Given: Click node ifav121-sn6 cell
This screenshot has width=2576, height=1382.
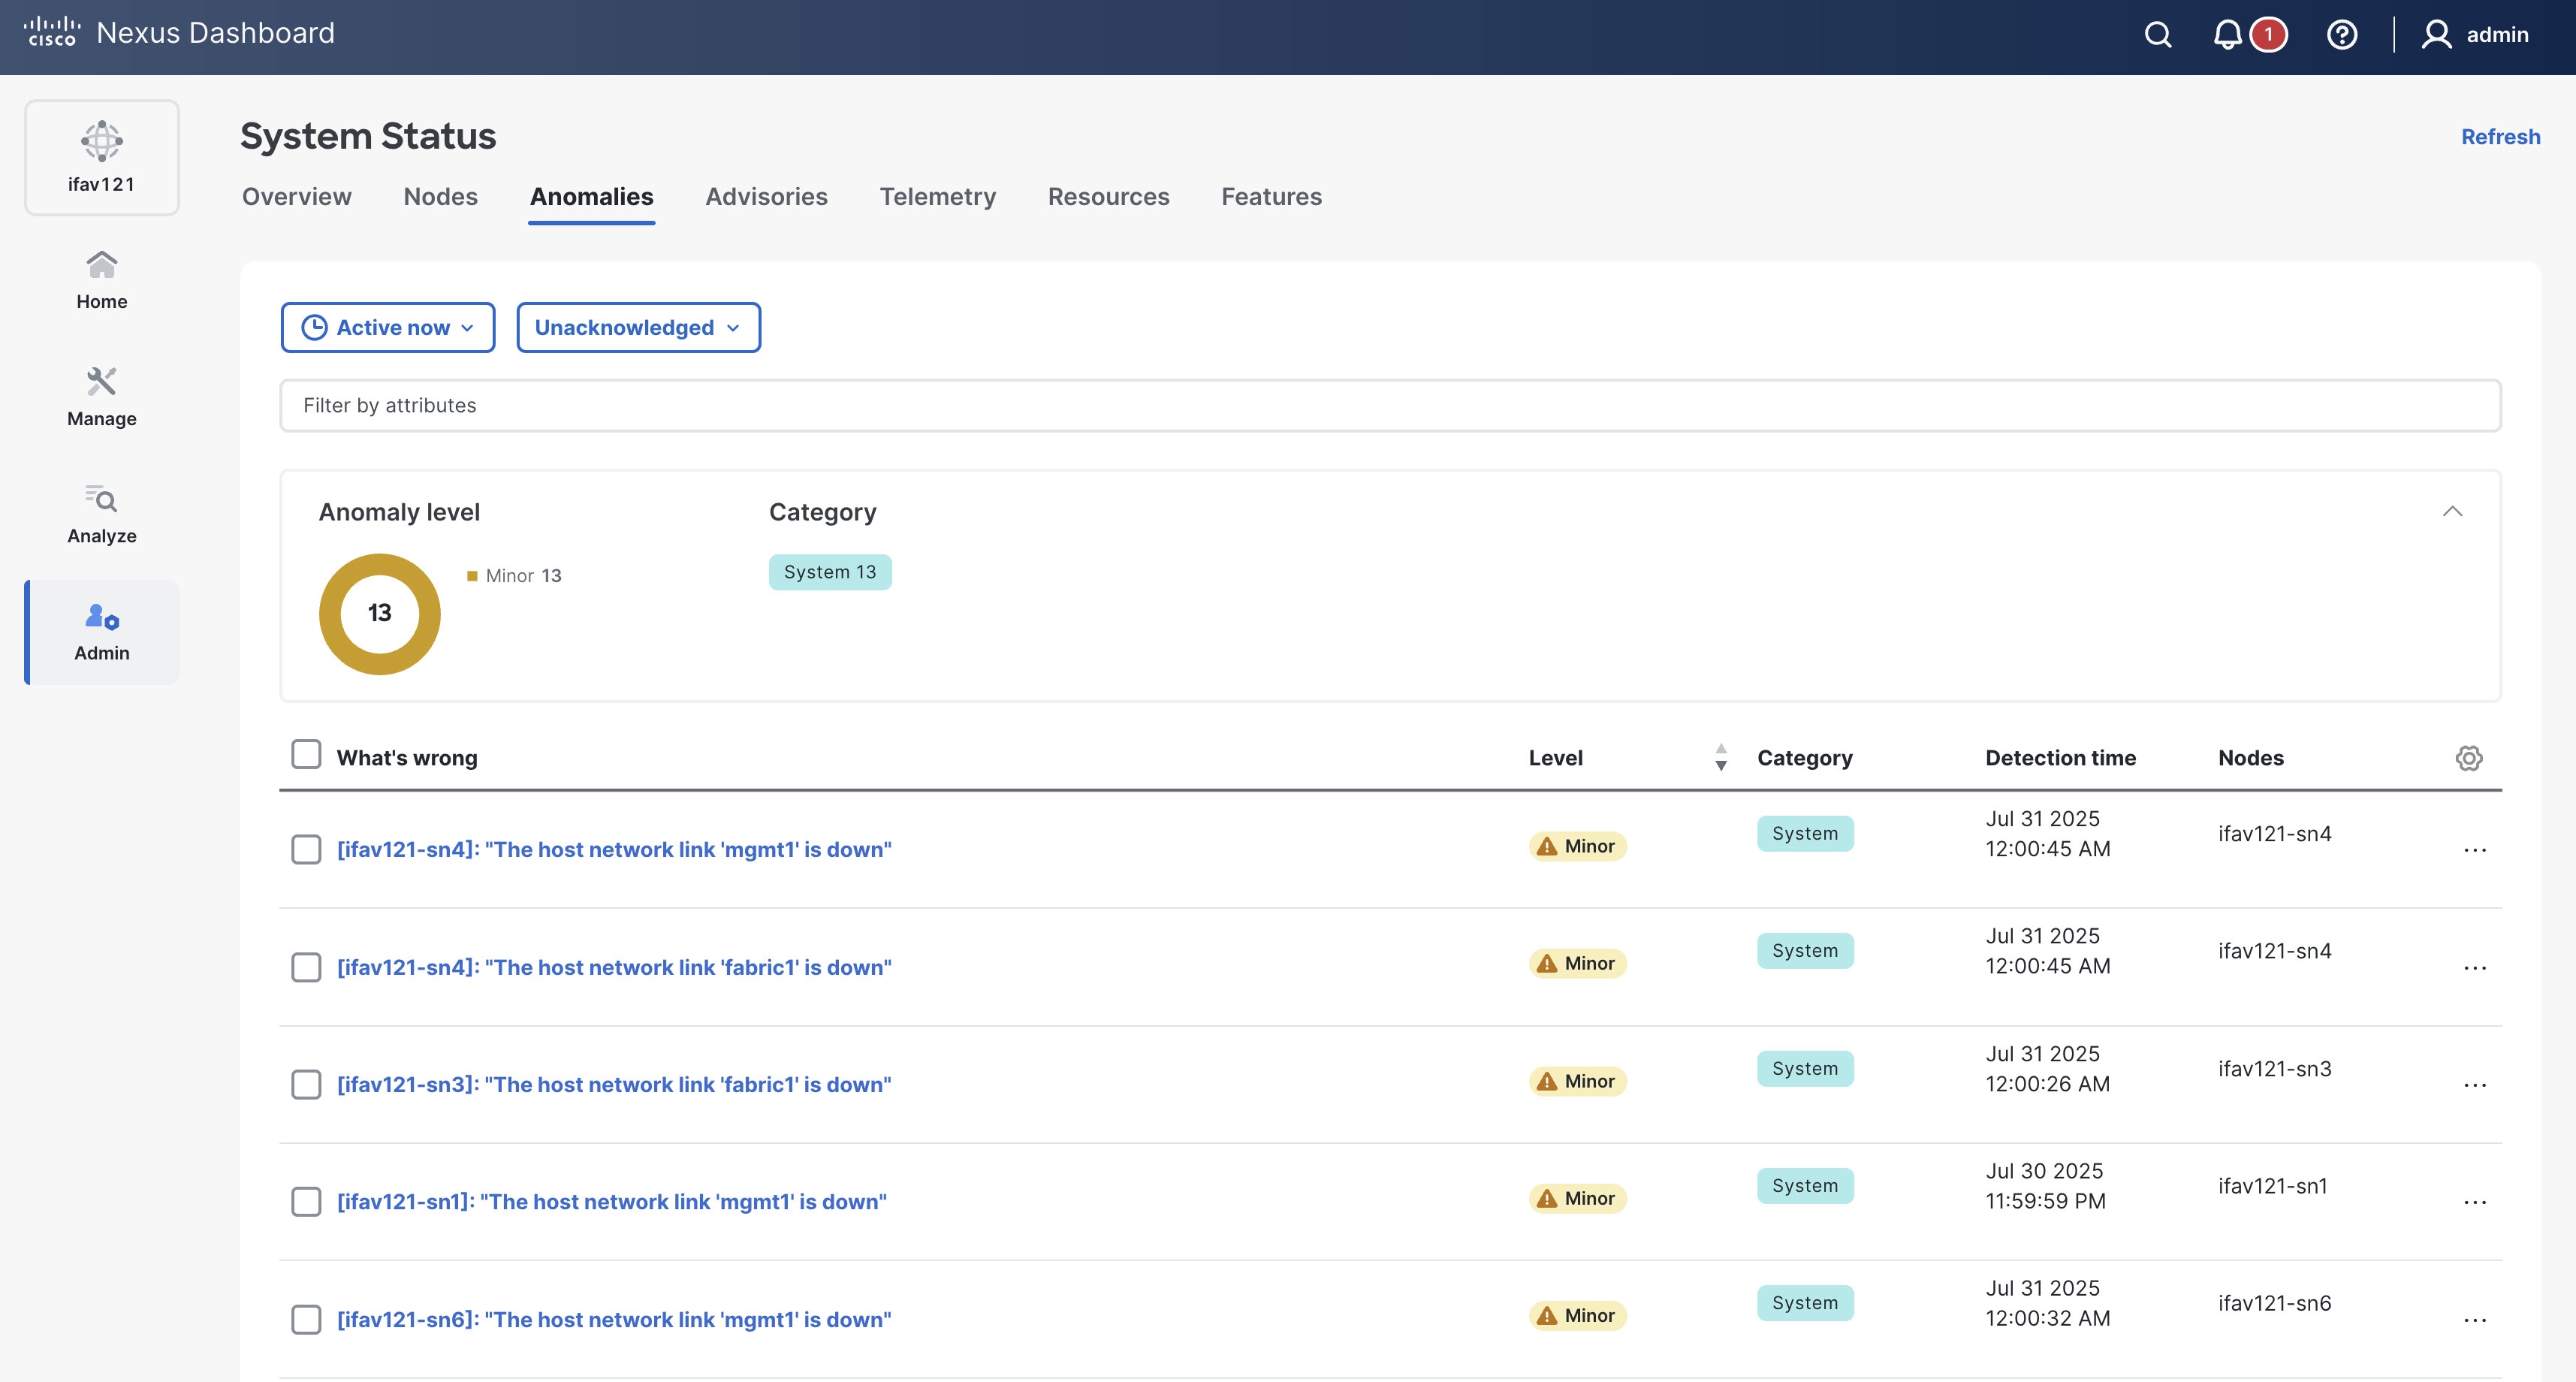Looking at the screenshot, I should pyautogui.click(x=2275, y=1303).
